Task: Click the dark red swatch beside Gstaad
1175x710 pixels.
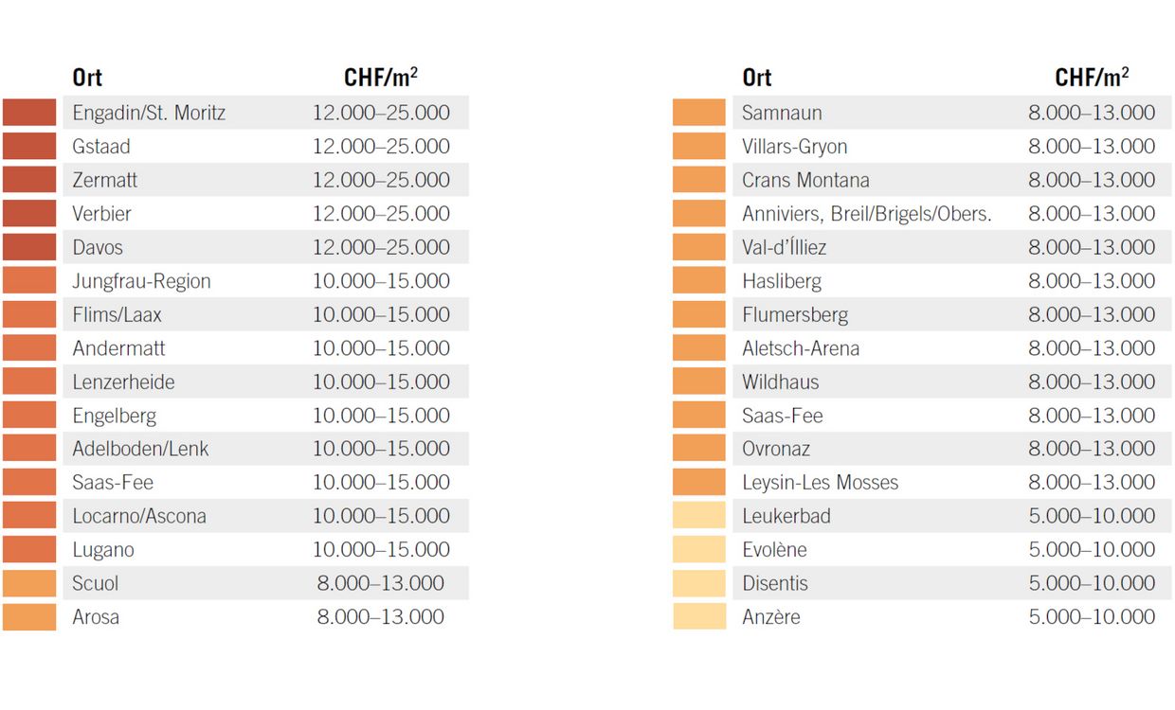Action: (x=29, y=147)
